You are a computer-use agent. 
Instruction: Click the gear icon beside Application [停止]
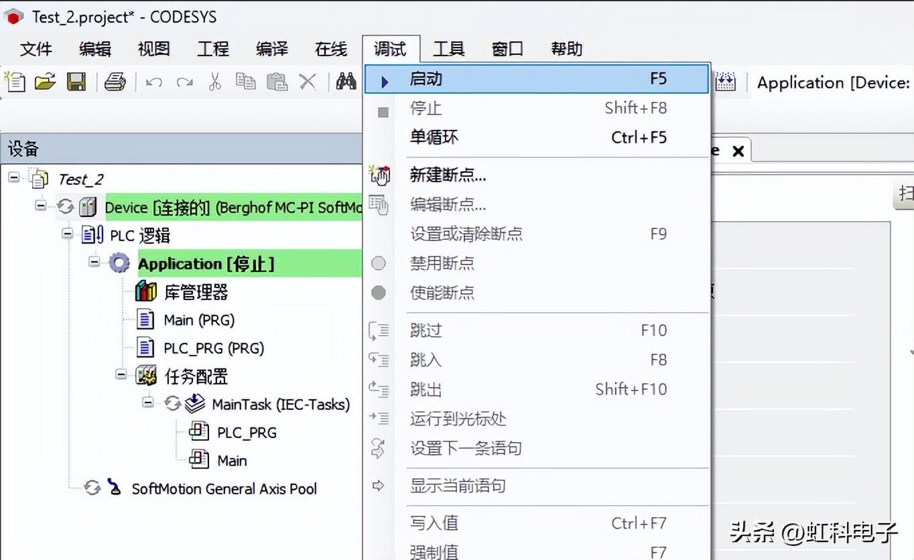(119, 263)
